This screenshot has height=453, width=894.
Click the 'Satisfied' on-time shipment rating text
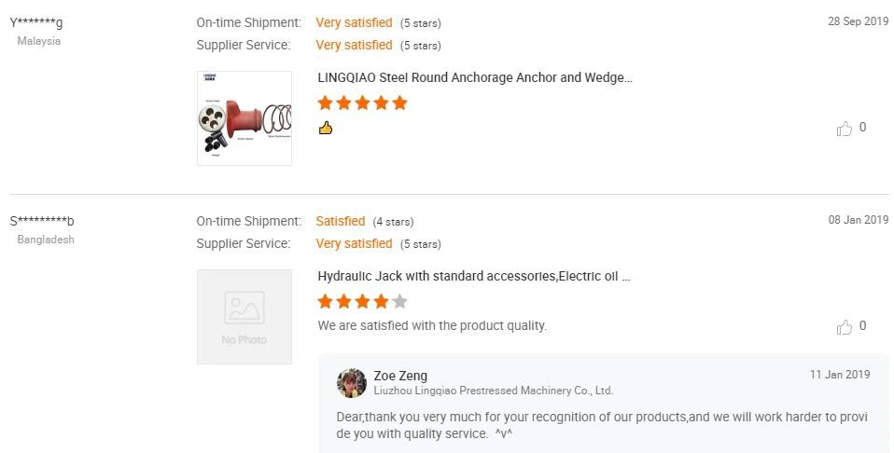(x=341, y=221)
